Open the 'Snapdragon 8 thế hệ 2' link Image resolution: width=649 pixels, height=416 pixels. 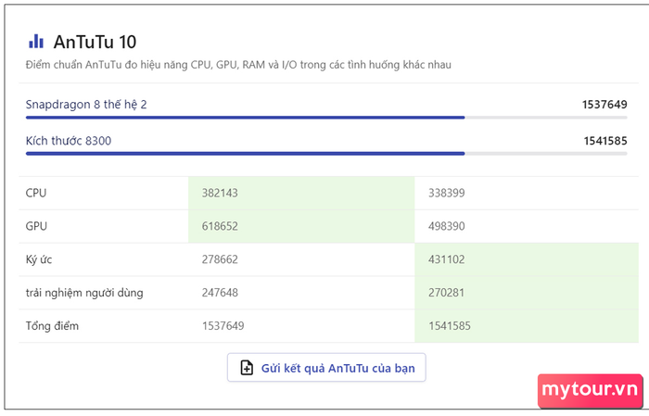86,104
